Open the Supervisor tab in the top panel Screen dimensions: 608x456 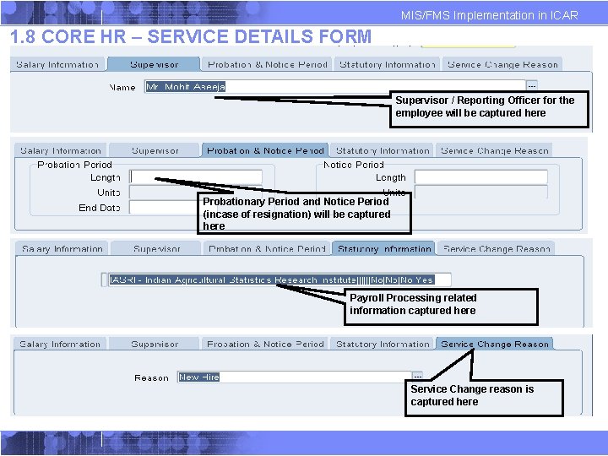[x=154, y=64]
